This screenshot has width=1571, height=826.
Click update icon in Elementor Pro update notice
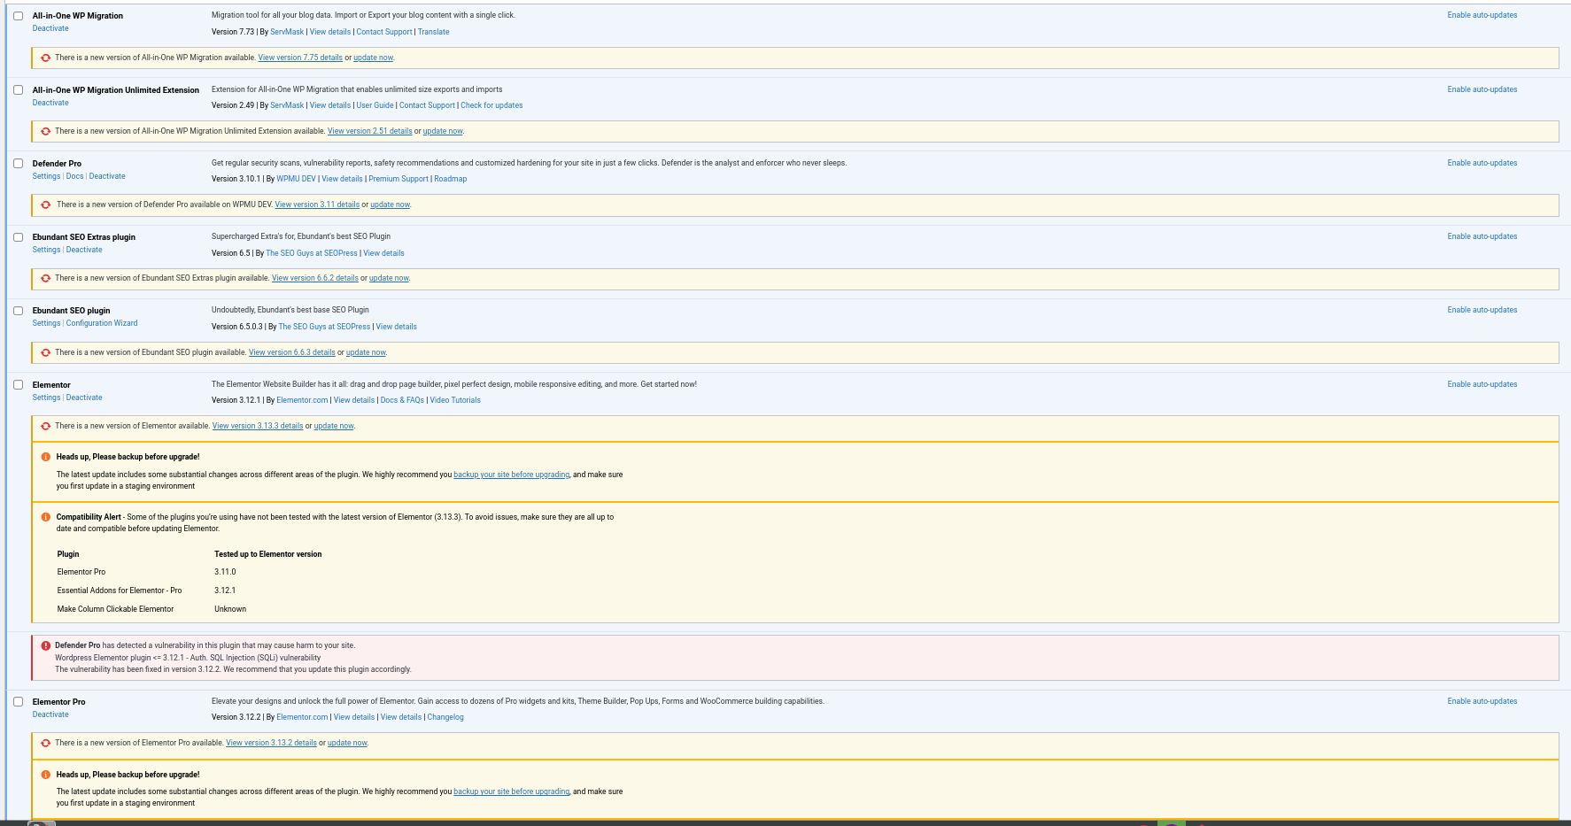45,743
